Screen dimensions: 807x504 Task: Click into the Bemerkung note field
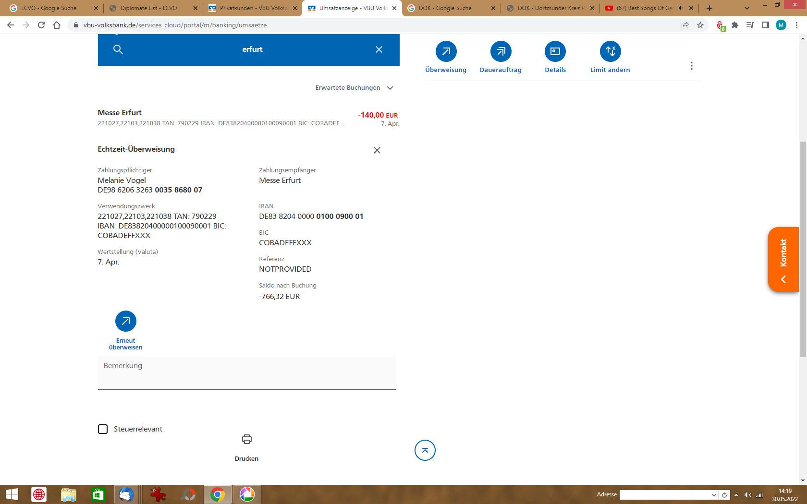[246, 372]
